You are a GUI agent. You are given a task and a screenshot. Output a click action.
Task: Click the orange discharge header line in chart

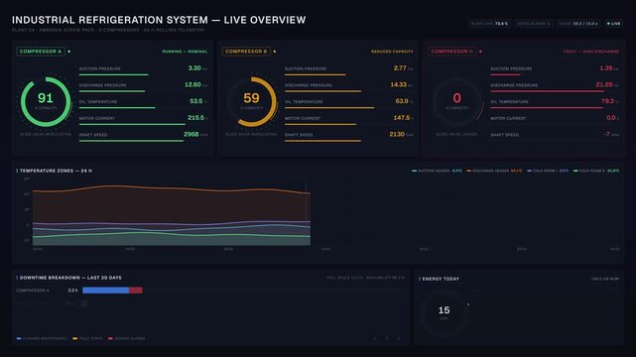[171, 188]
